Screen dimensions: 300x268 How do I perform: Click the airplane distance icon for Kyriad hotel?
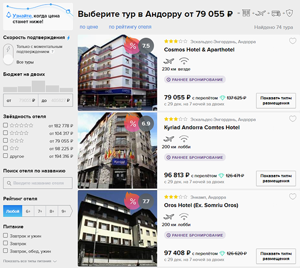(x=169, y=139)
